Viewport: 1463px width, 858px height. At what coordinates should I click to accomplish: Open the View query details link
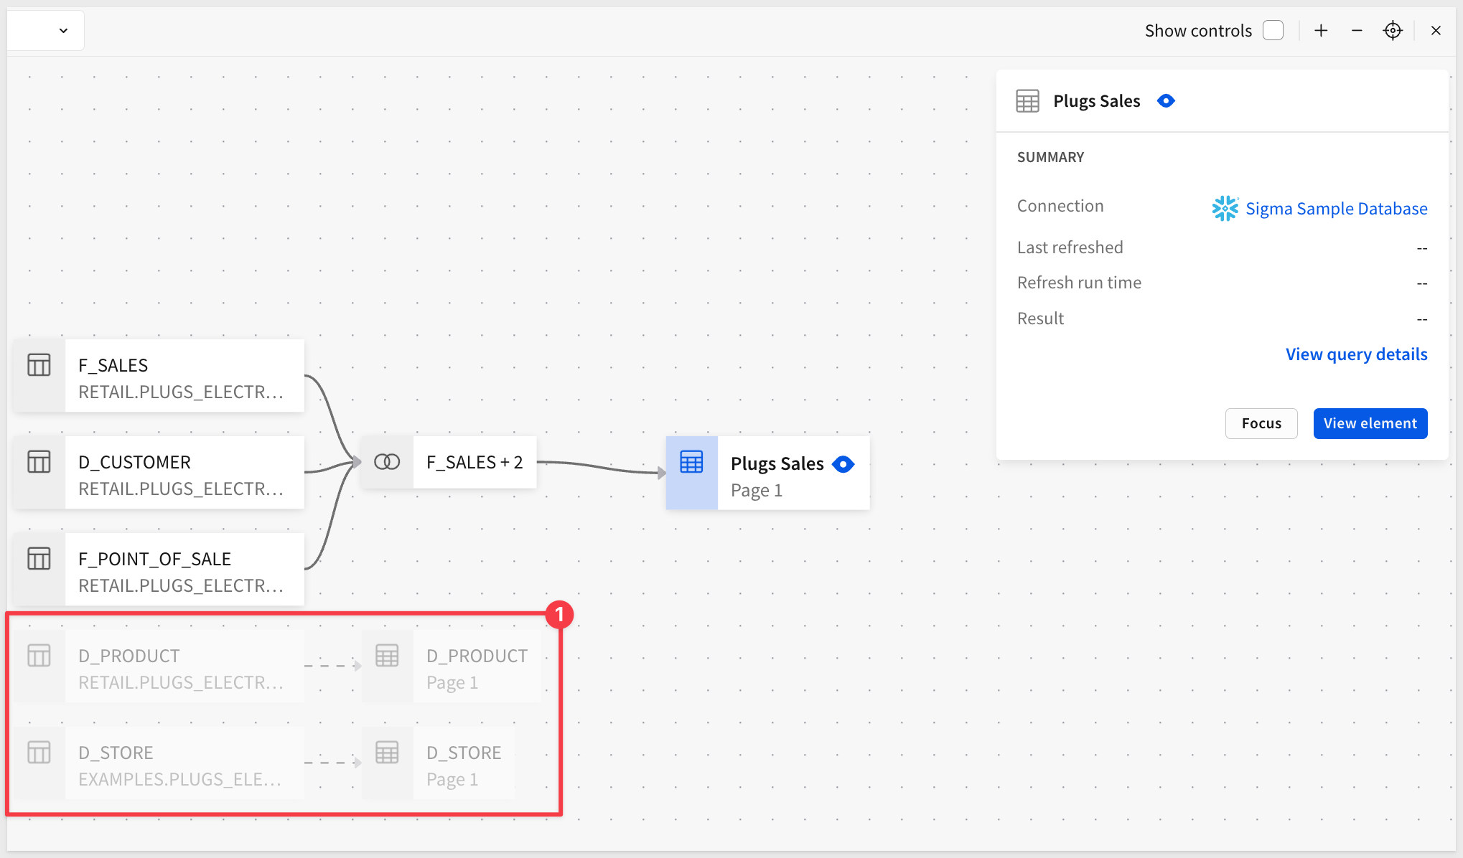tap(1356, 354)
